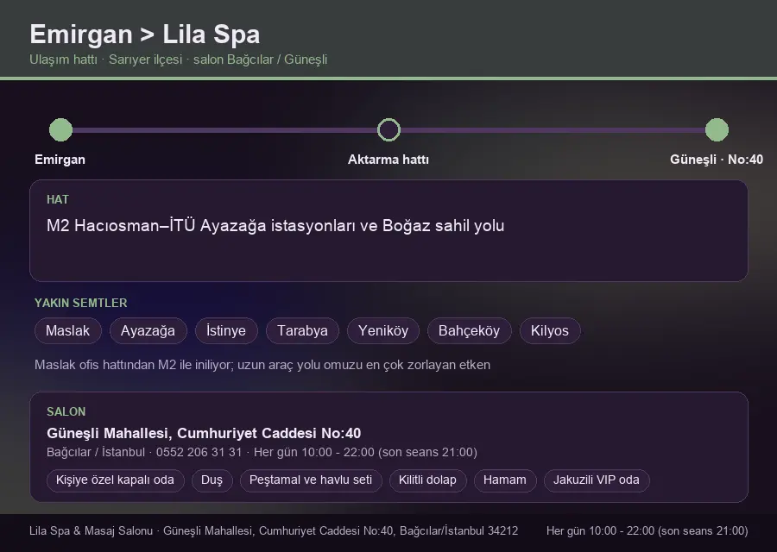
Task: Click the Güneşli · No:40 label text
Action: tap(717, 160)
